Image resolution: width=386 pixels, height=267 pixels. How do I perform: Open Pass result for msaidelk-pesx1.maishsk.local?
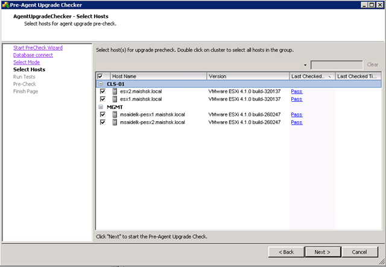[x=297, y=115]
